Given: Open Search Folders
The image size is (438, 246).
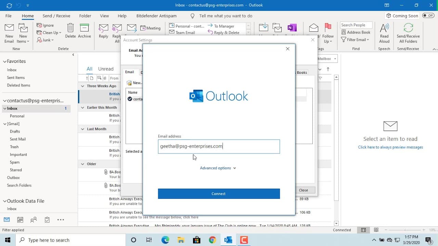Looking at the screenshot, I should click(x=19, y=186).
